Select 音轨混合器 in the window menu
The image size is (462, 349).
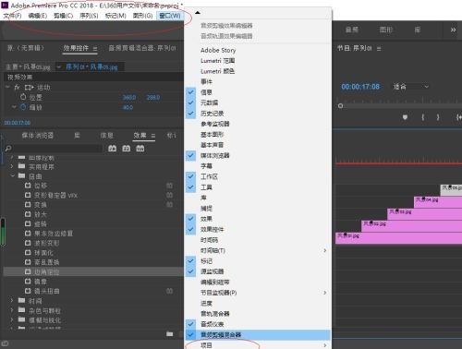coord(258,314)
